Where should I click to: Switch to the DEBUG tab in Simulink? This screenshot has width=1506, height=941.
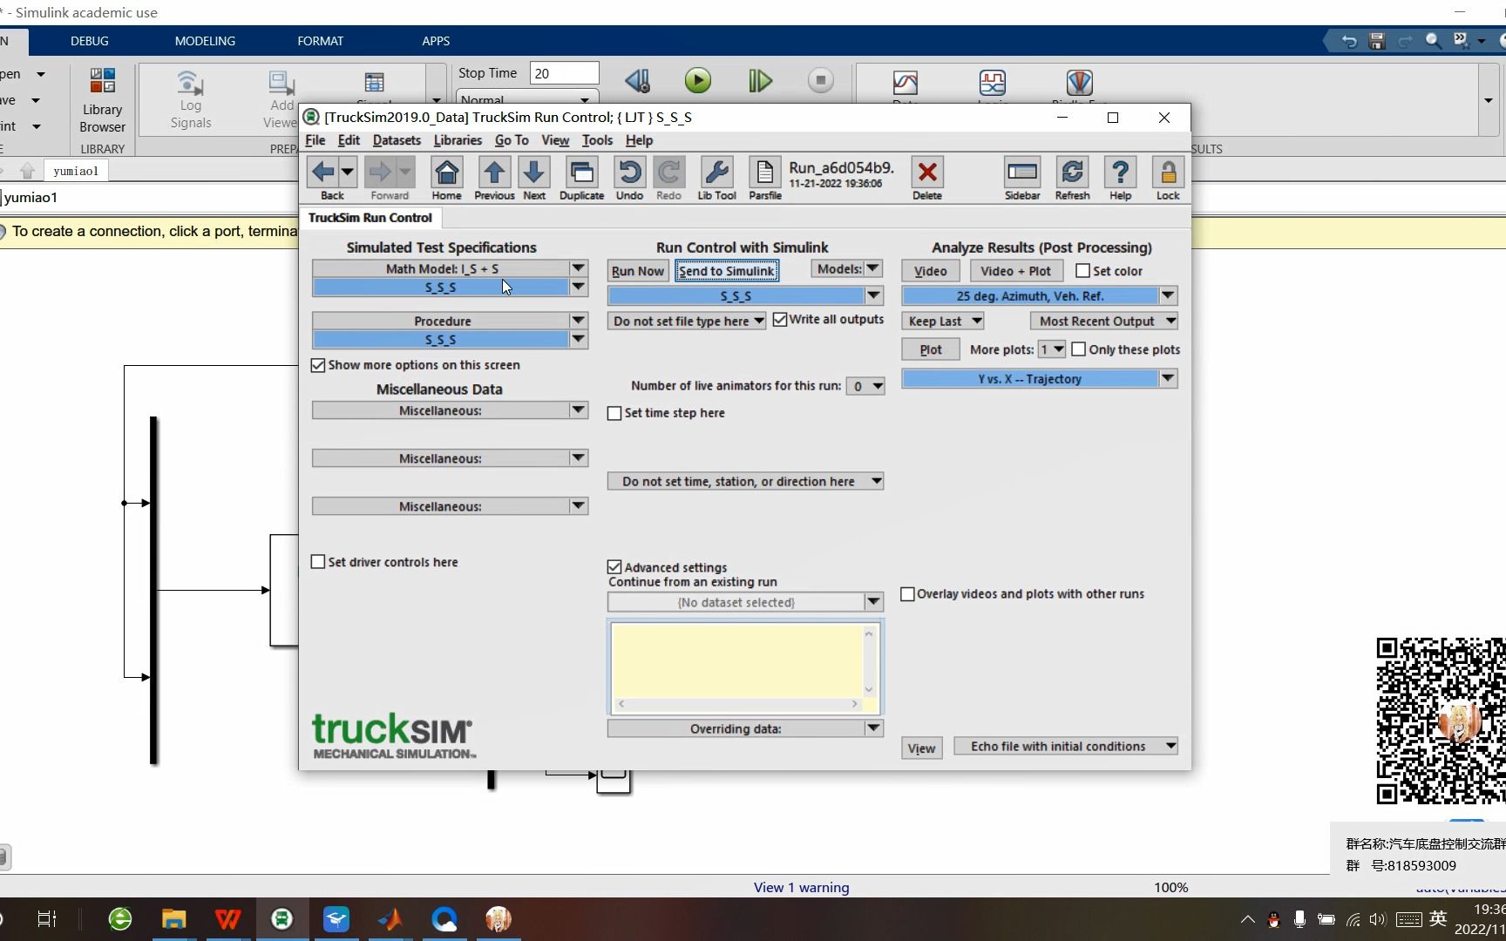click(x=90, y=41)
